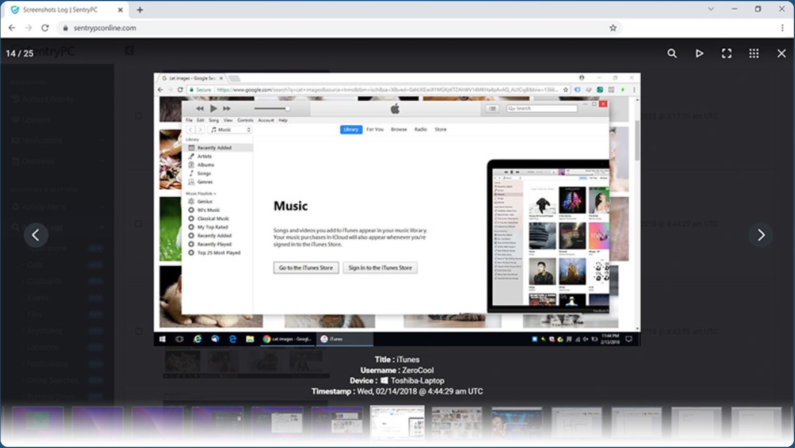Advance to the next screenshot with right arrow

point(760,235)
